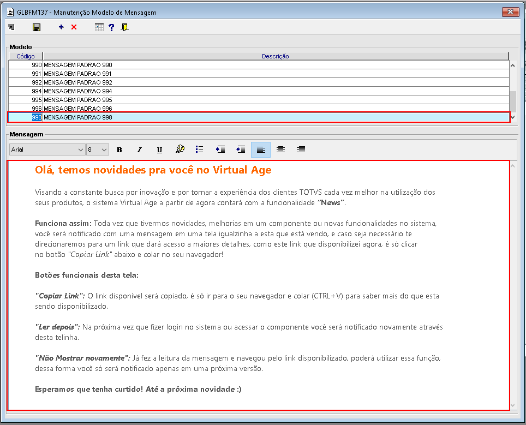Select row MENSAGEM PADRAO 996
This screenshot has height=425, width=526.
(x=259, y=109)
